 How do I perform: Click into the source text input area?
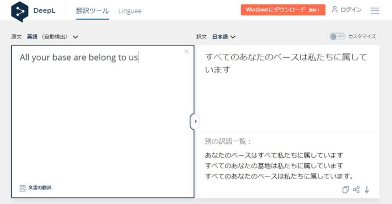click(x=103, y=121)
